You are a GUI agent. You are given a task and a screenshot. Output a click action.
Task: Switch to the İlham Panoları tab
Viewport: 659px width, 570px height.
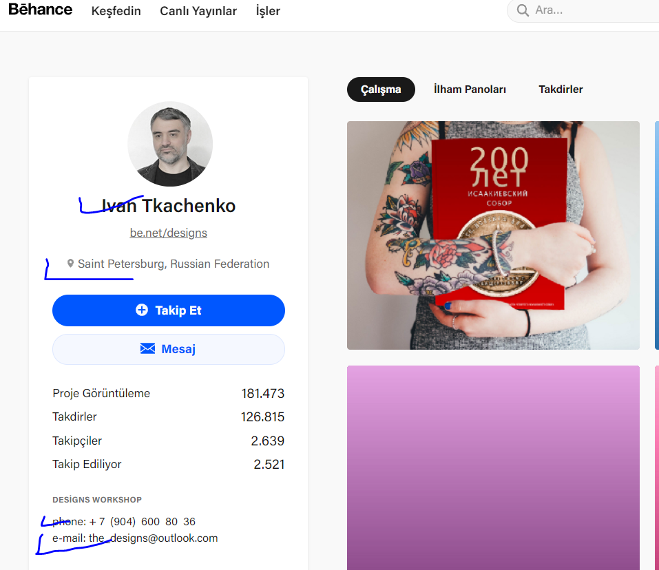pyautogui.click(x=470, y=89)
